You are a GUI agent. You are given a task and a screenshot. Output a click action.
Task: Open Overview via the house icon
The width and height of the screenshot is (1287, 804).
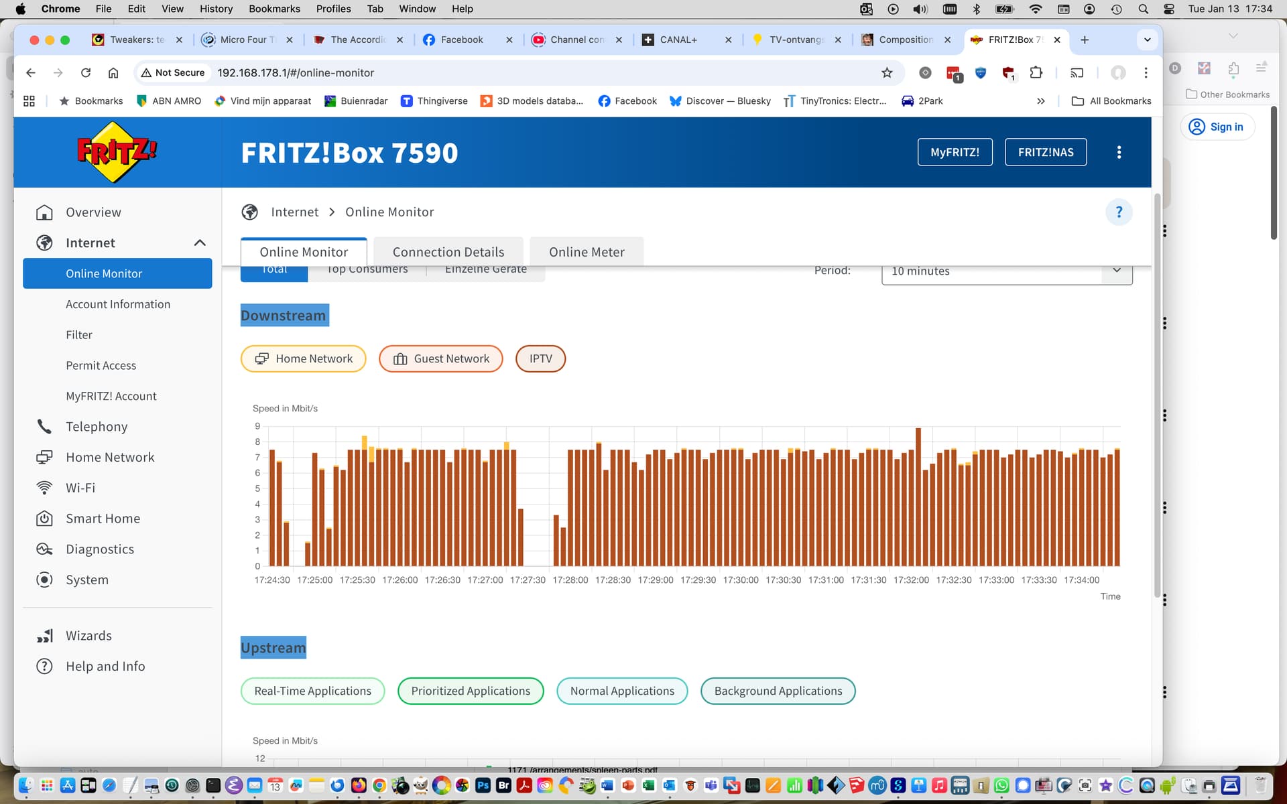point(44,212)
